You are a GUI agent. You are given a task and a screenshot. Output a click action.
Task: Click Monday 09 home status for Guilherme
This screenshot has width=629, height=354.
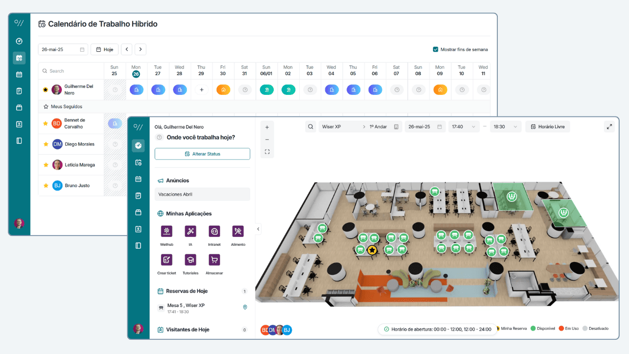(440, 90)
